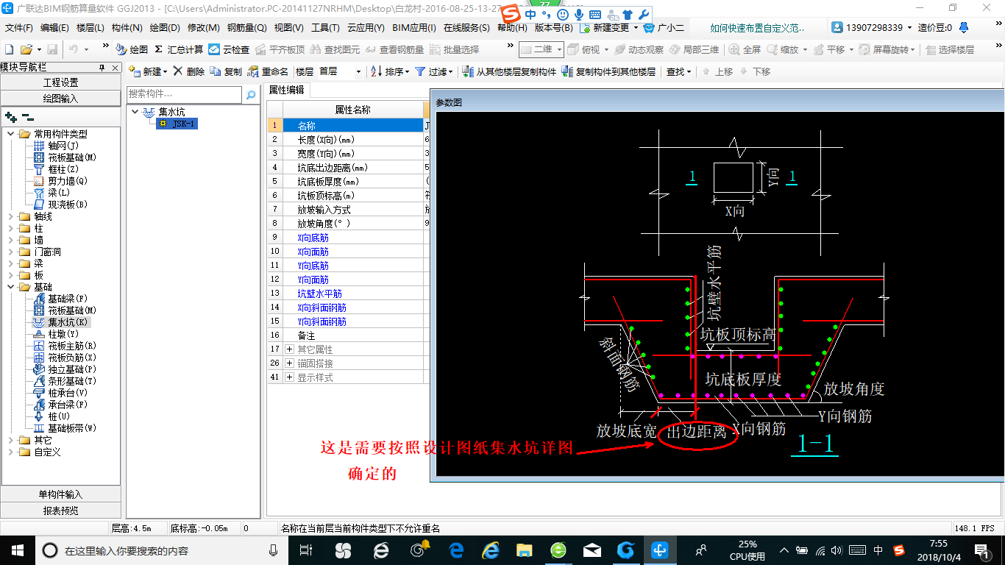Select the 属性编辑 tab

click(286, 90)
